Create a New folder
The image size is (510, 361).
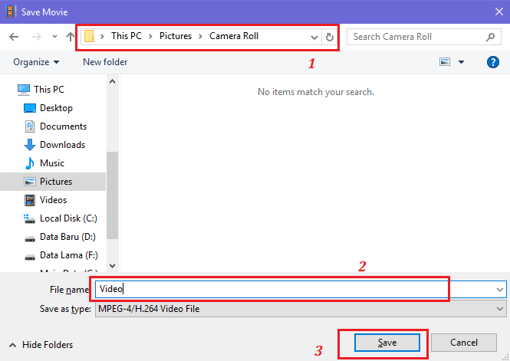pyautogui.click(x=105, y=62)
